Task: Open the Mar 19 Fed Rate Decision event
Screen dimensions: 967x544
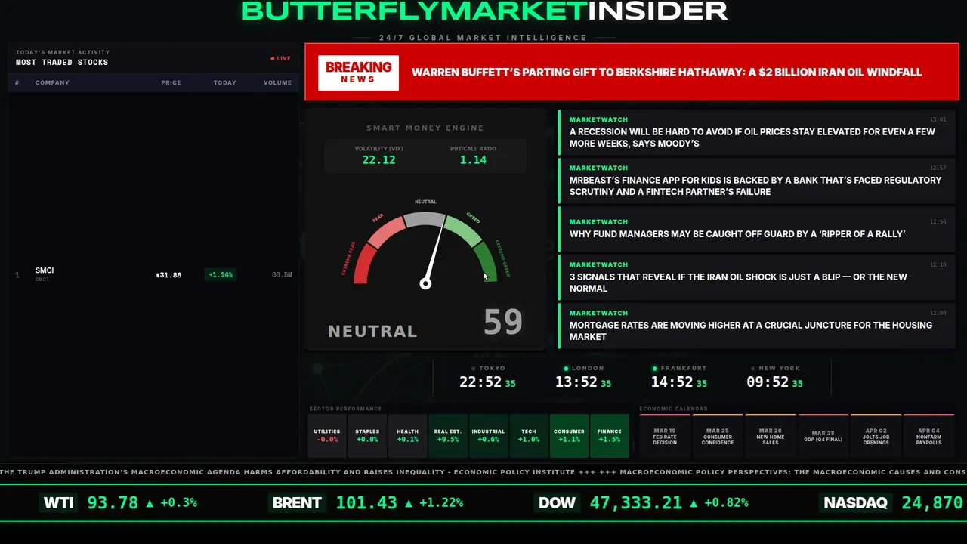Action: click(665, 436)
